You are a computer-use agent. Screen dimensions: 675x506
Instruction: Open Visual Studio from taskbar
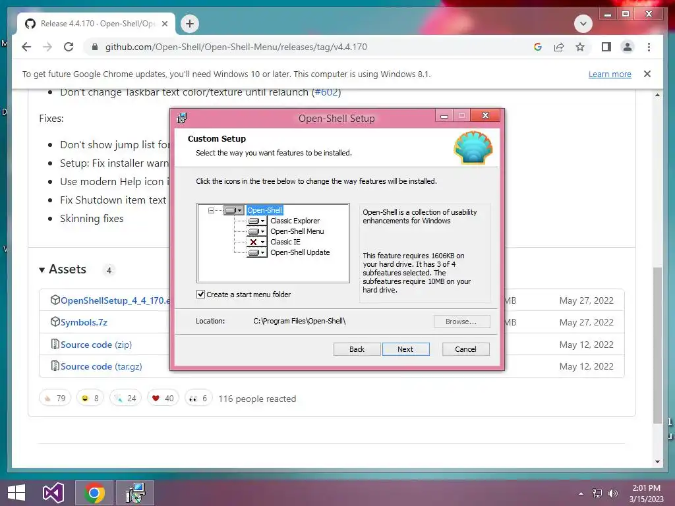pos(53,493)
